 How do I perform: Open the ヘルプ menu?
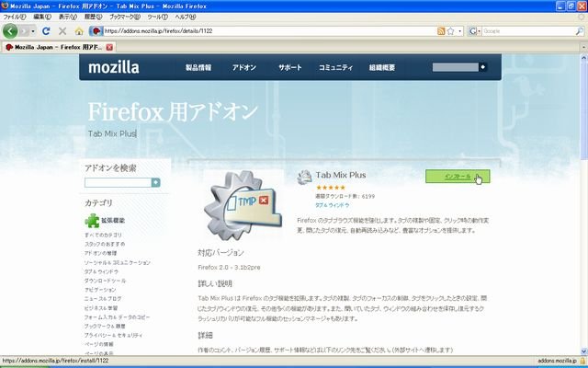186,17
